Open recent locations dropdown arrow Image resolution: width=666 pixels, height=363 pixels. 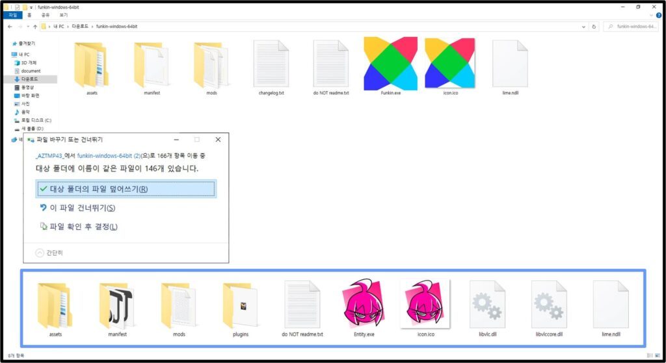point(27,26)
